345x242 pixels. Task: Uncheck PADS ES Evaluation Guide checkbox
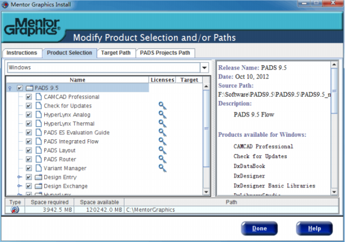(x=29, y=133)
